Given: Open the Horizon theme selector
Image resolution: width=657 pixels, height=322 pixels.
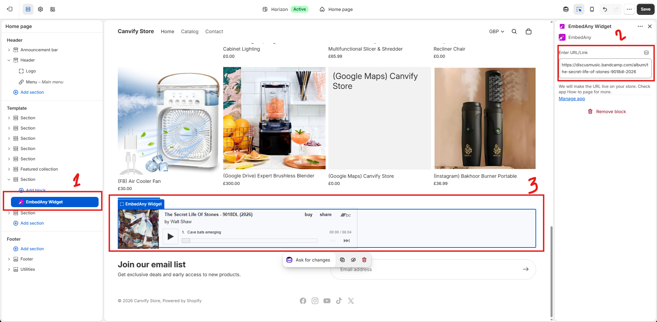Looking at the screenshot, I should click(285, 9).
